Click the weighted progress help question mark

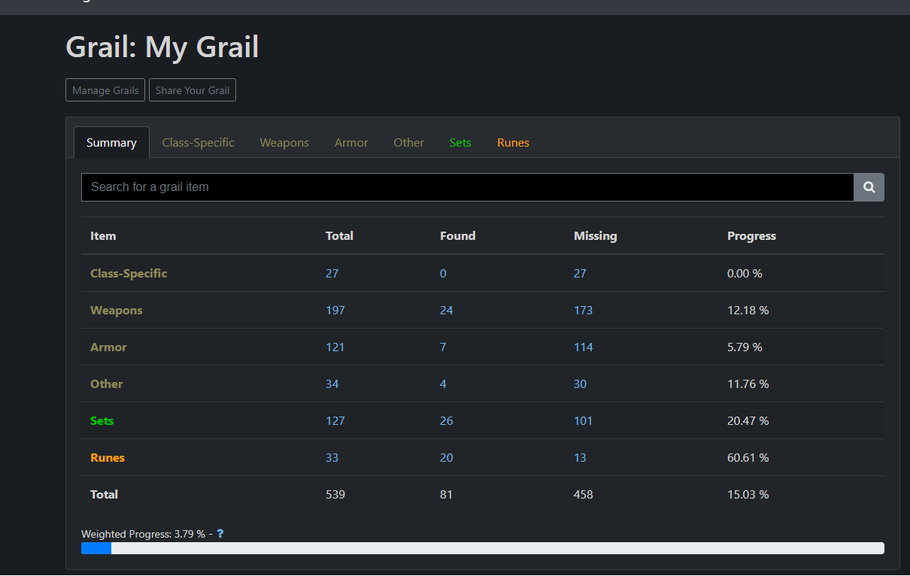click(x=220, y=534)
